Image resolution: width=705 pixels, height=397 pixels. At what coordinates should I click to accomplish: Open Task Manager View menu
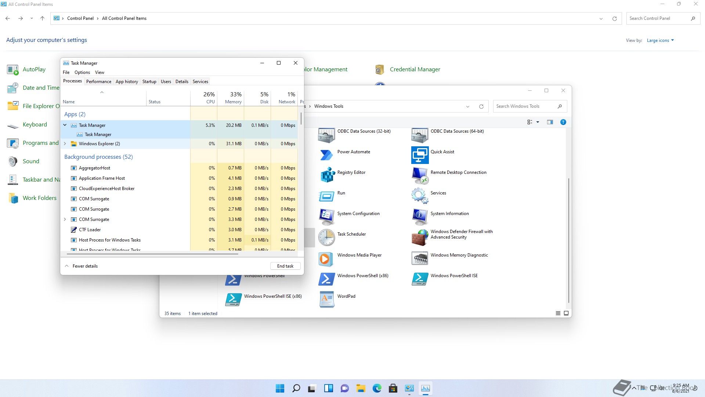click(100, 72)
